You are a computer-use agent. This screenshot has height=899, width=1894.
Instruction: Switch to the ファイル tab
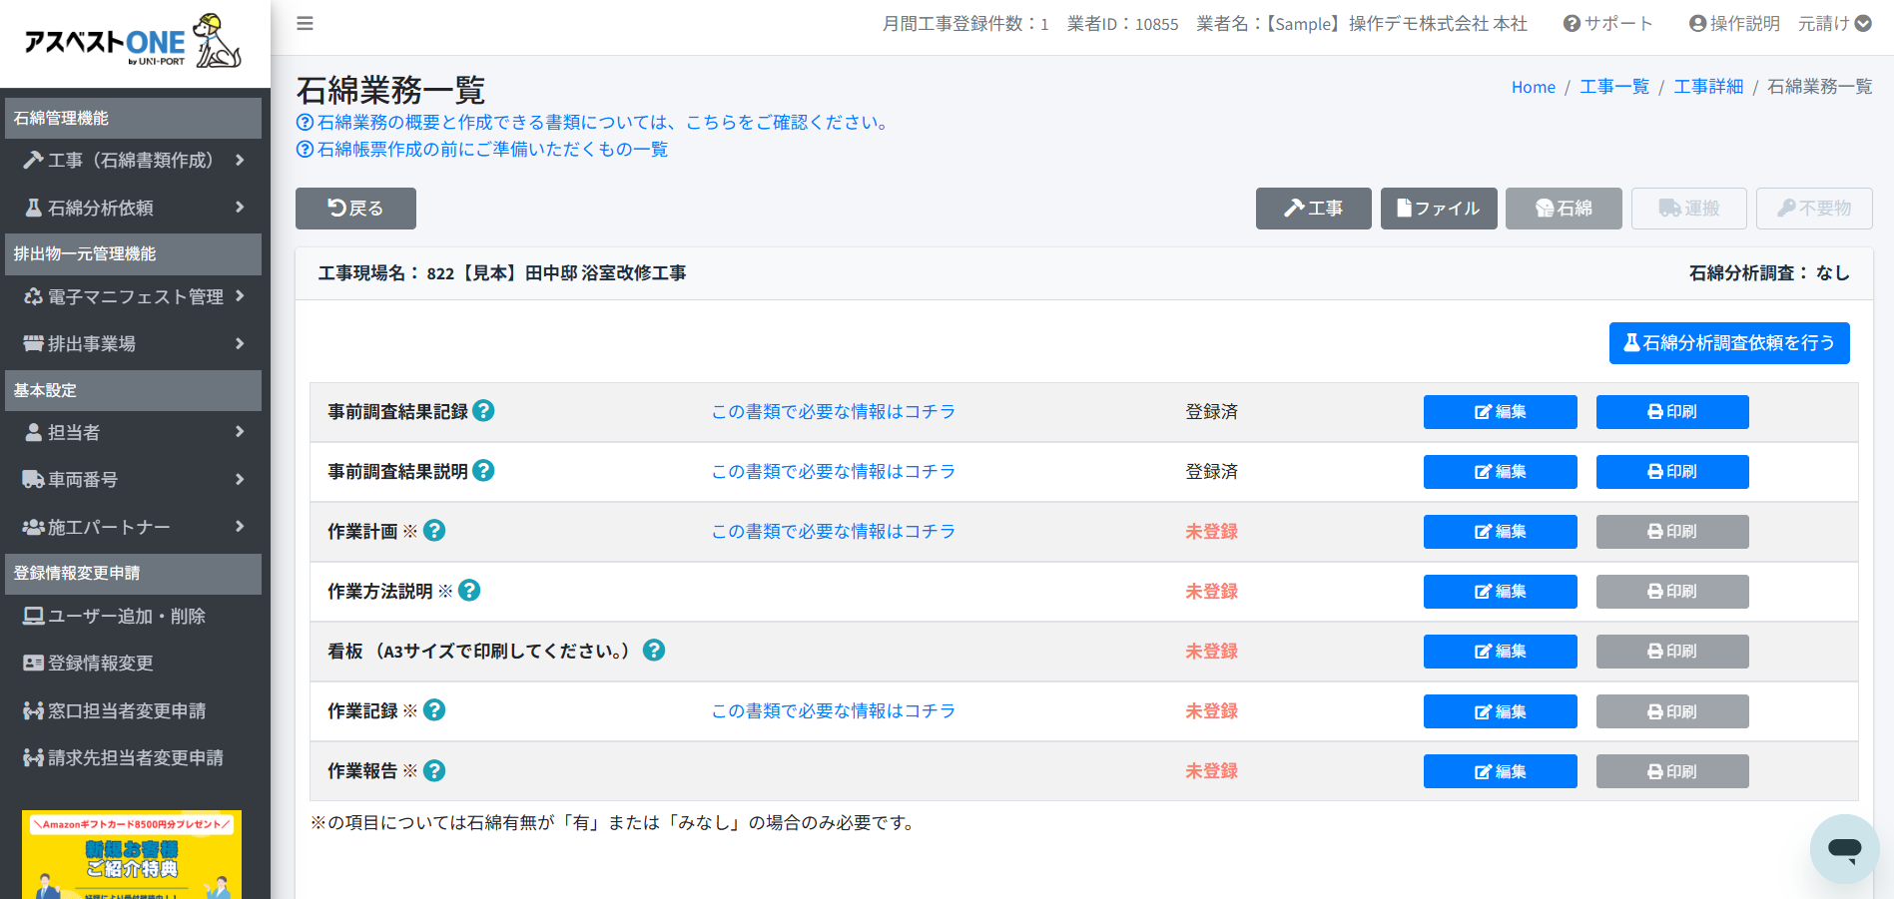pyautogui.click(x=1438, y=209)
